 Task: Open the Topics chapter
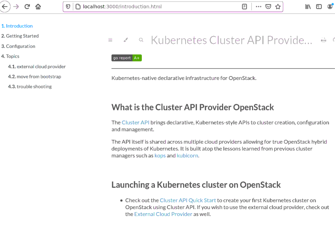pyautogui.click(x=10, y=56)
